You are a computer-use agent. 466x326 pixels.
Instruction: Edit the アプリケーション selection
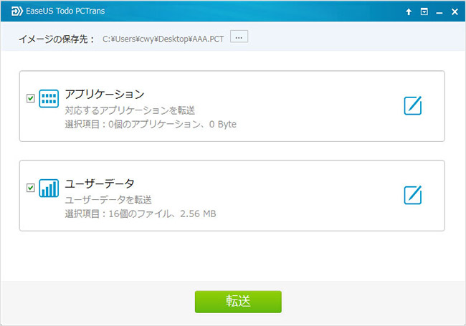413,105
